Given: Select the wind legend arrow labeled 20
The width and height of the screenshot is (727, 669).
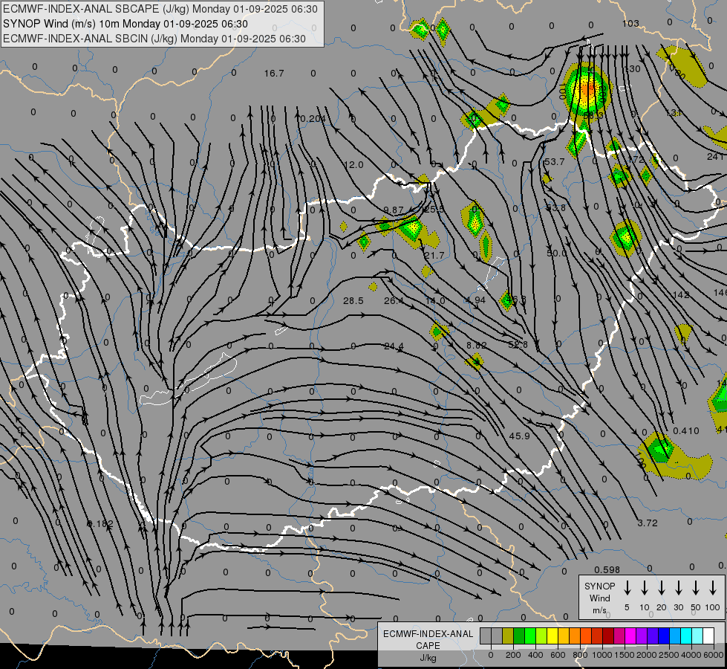Looking at the screenshot, I should pos(661,587).
